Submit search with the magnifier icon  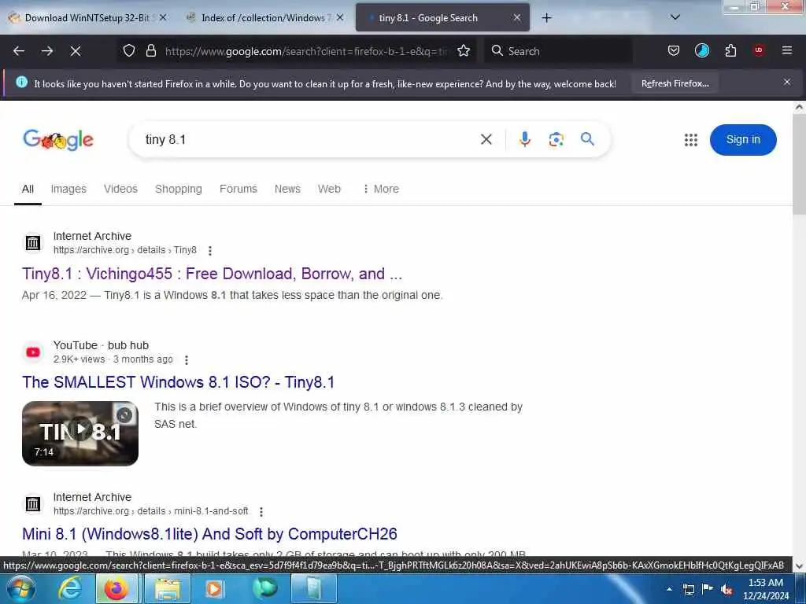coord(587,138)
